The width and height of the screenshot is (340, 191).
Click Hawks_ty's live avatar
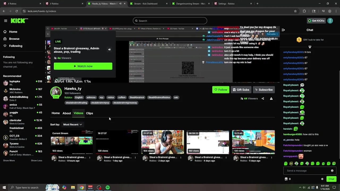tap(56, 92)
